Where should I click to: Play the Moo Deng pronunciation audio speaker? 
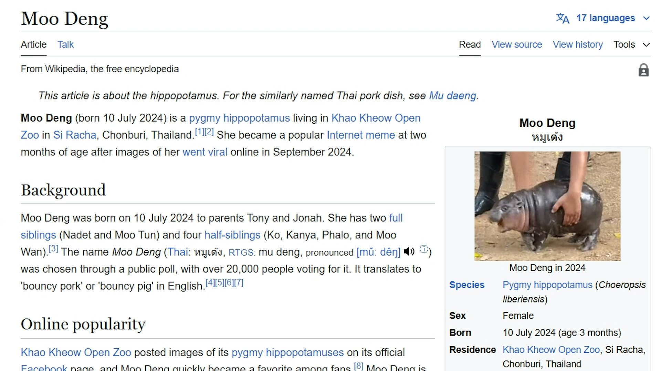point(409,251)
